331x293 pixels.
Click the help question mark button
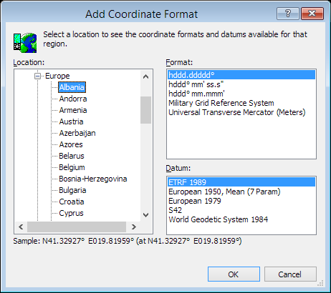point(288,14)
